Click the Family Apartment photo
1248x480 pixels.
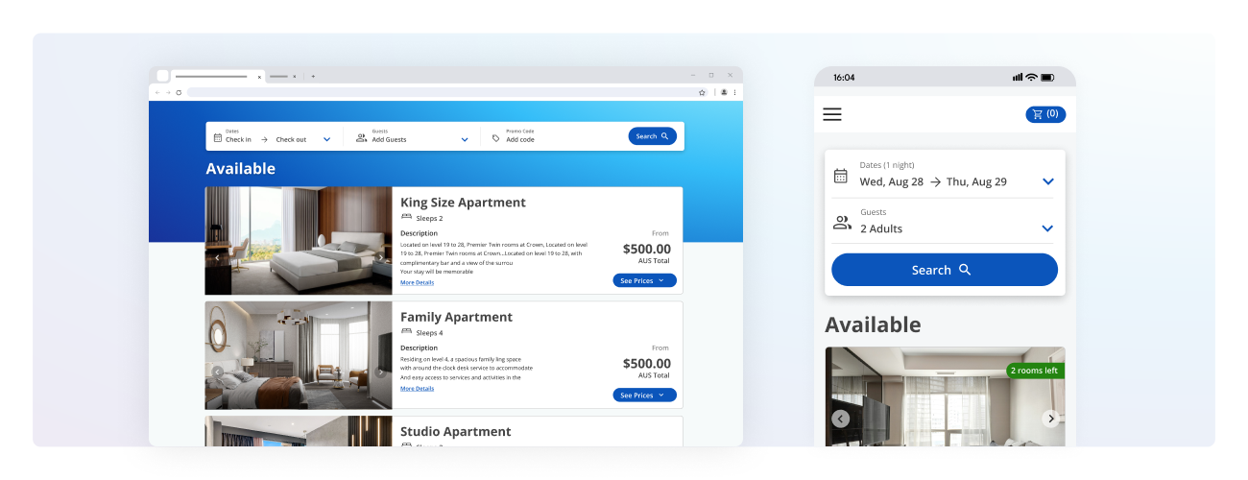pos(299,355)
